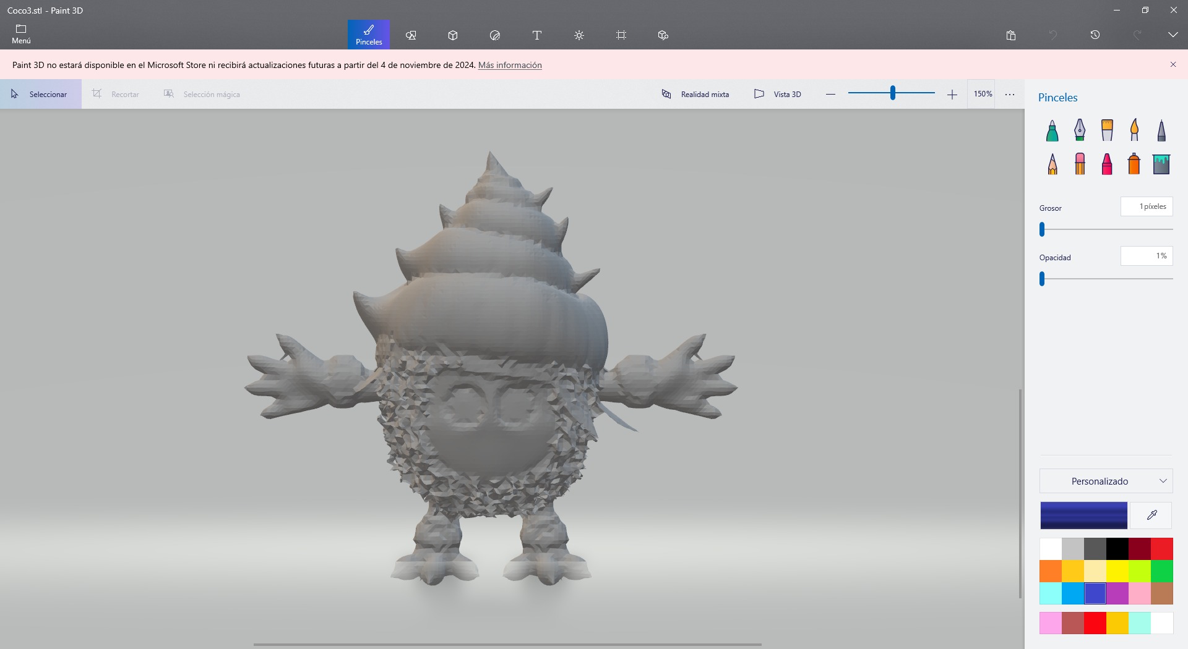Click the Recortar button
This screenshot has height=649, width=1188.
click(x=116, y=94)
